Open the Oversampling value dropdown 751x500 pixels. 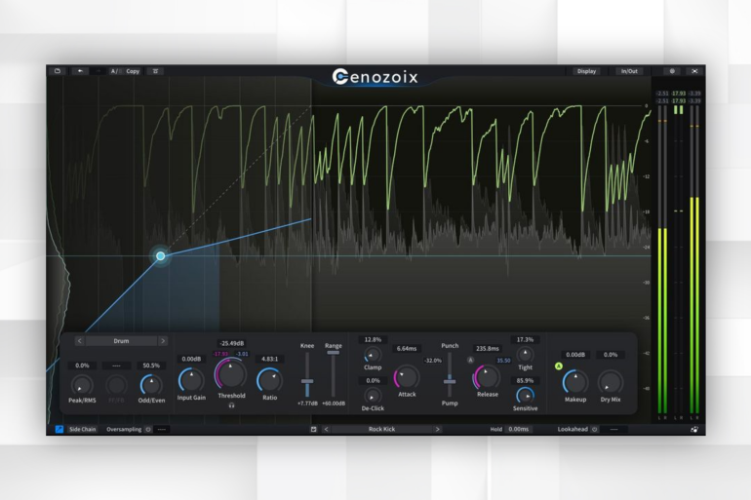[x=162, y=430]
